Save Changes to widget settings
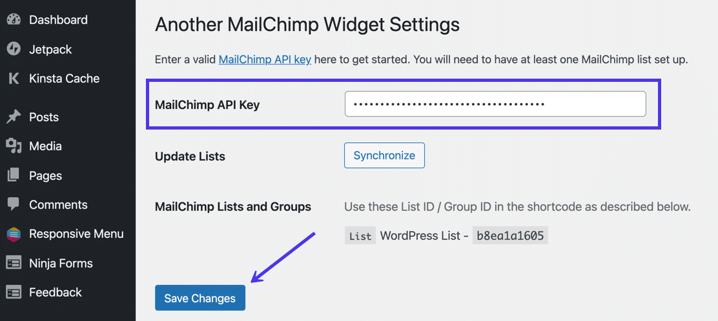The height and width of the screenshot is (321, 718). pos(200,298)
